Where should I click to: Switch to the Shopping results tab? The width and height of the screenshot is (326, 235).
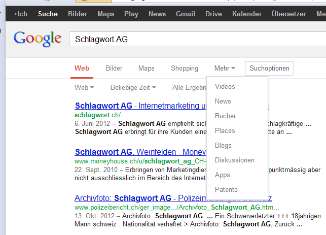point(185,69)
